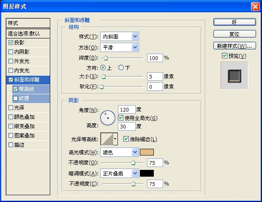The height and width of the screenshot is (202, 262).
Task: Select the 下 (Down) direction radio button
Action: point(121,68)
